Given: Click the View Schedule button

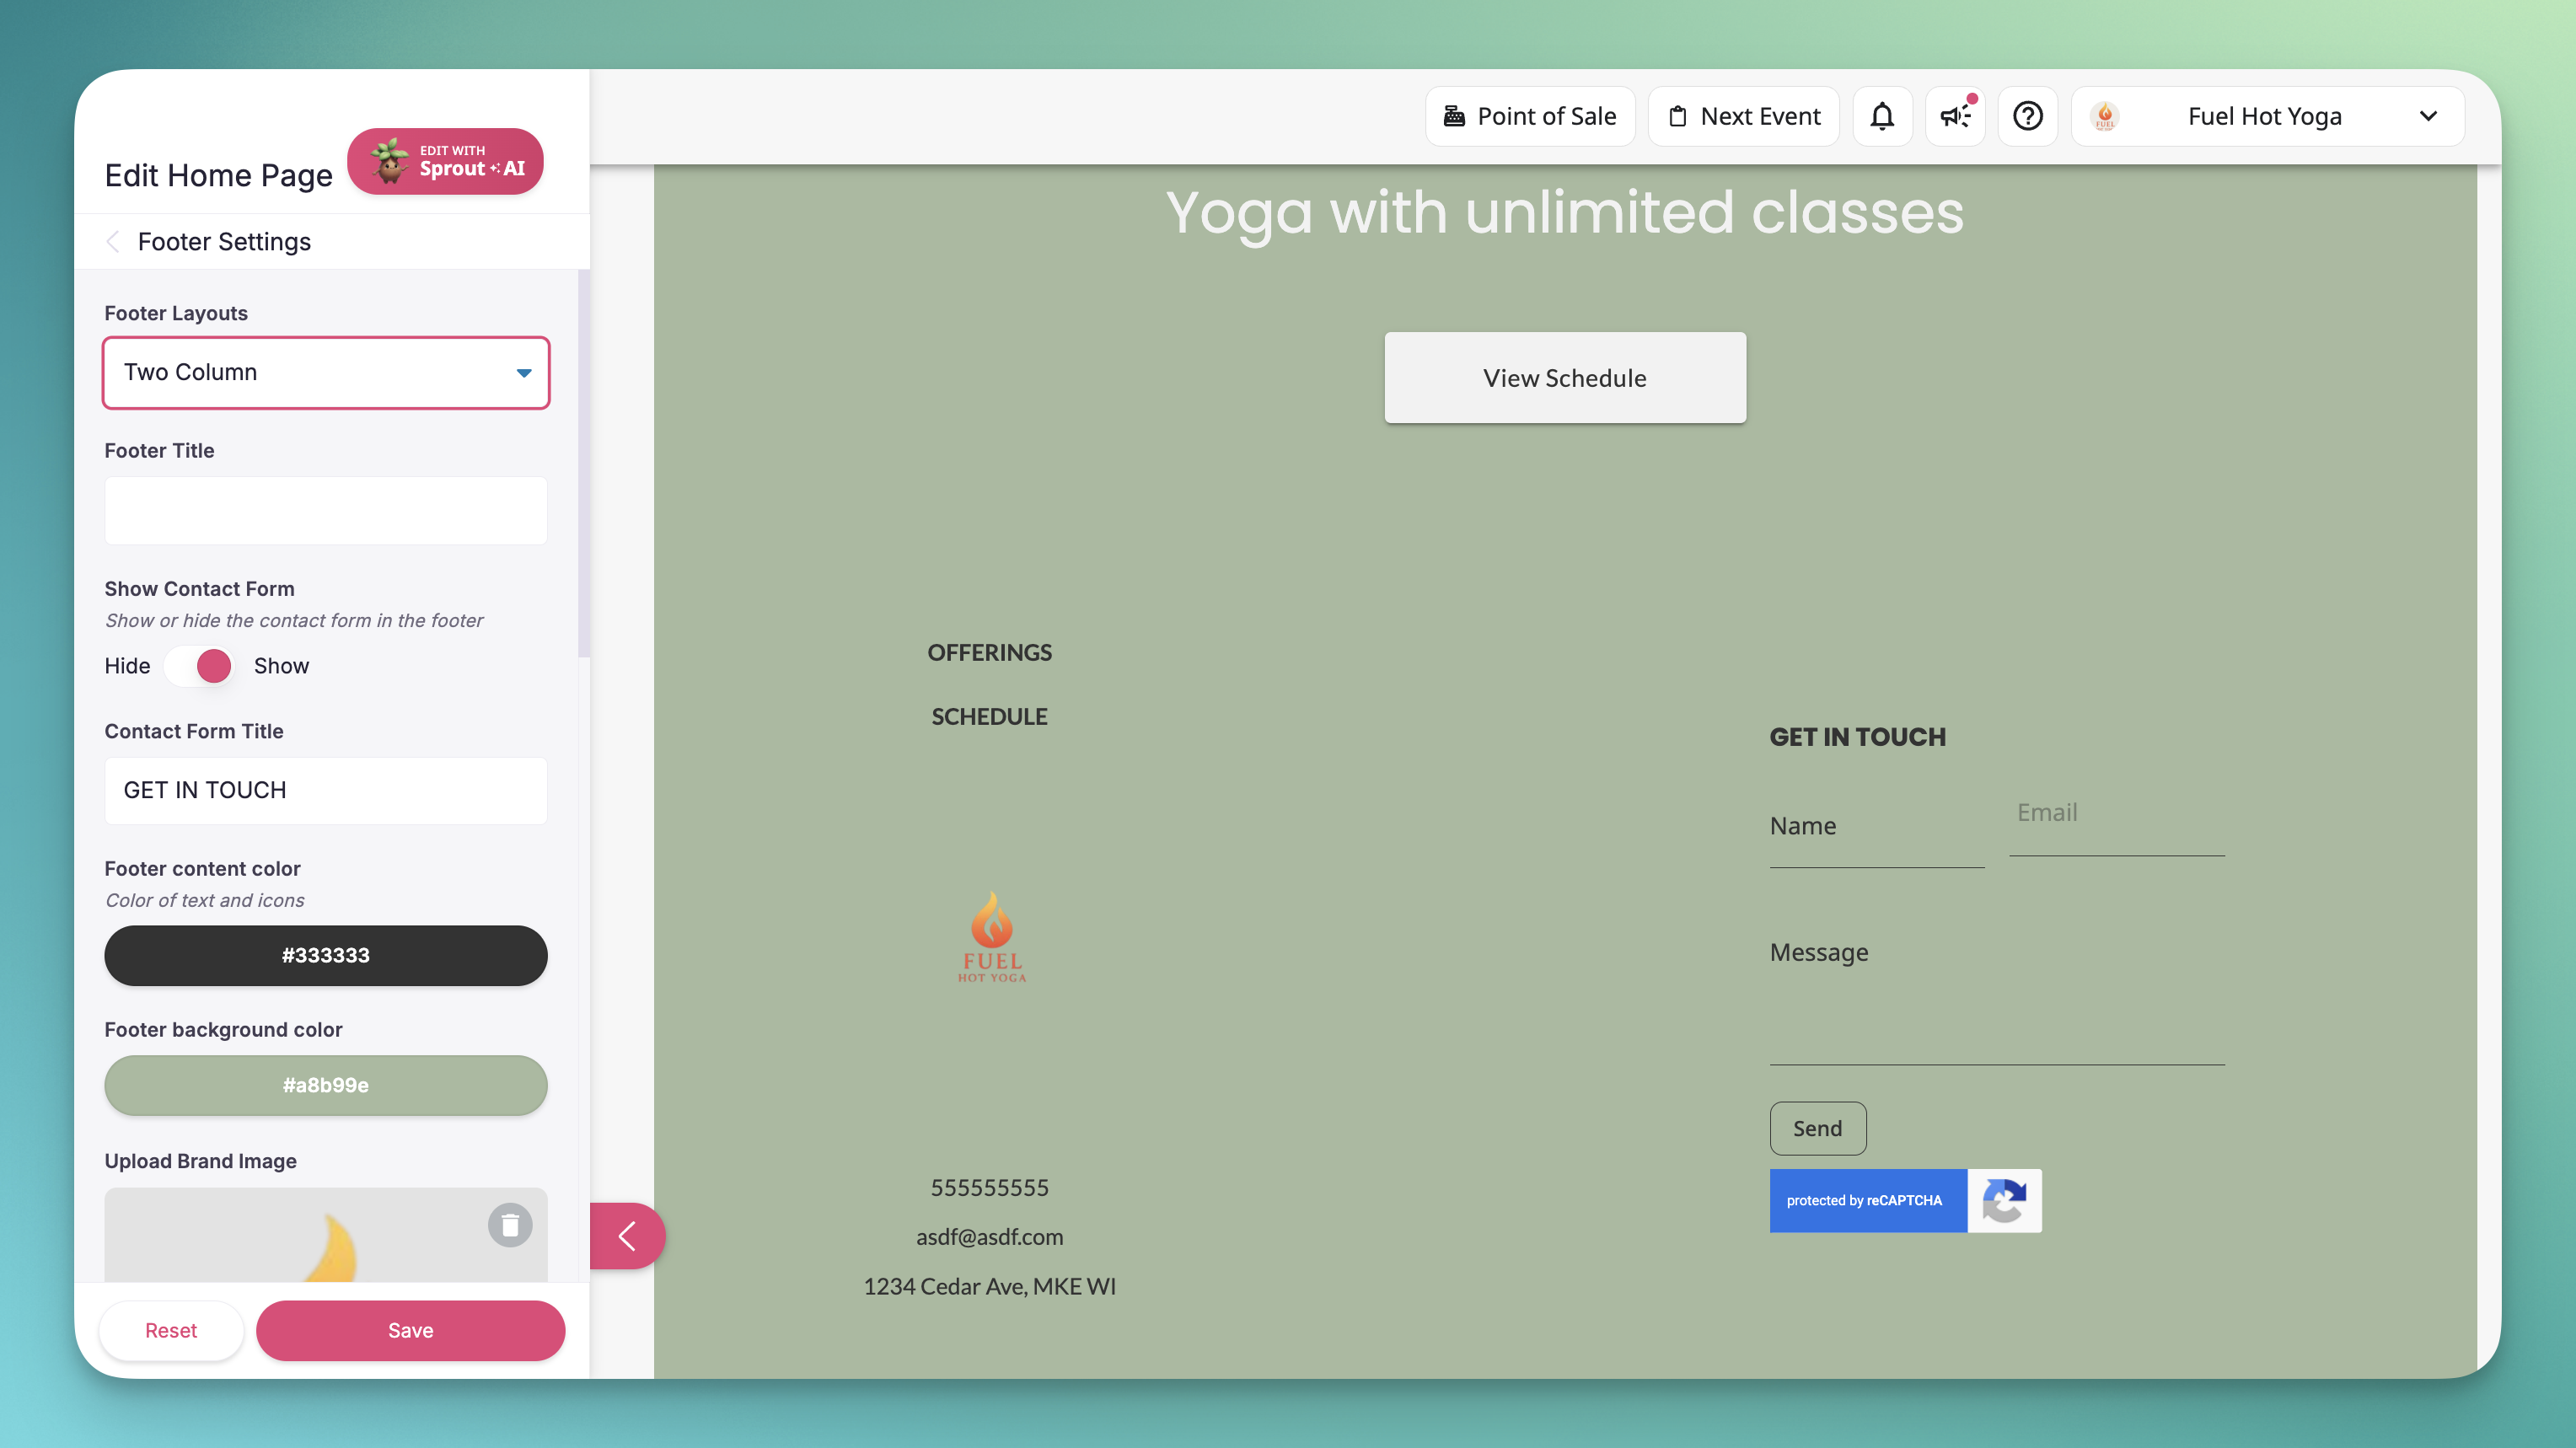Looking at the screenshot, I should (1565, 378).
